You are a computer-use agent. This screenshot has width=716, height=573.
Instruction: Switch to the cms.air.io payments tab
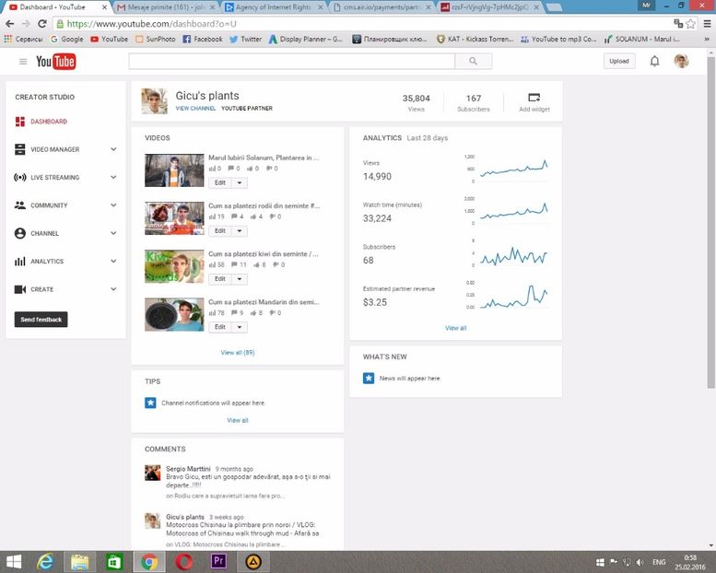[381, 7]
